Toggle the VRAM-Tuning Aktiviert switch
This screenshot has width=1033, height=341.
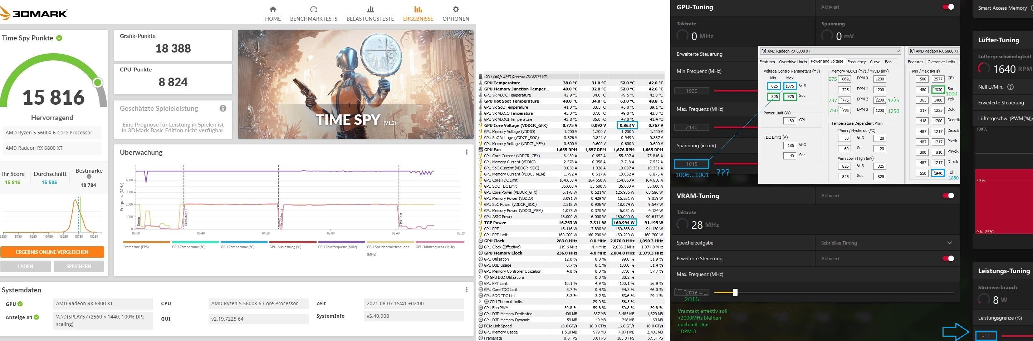point(948,196)
